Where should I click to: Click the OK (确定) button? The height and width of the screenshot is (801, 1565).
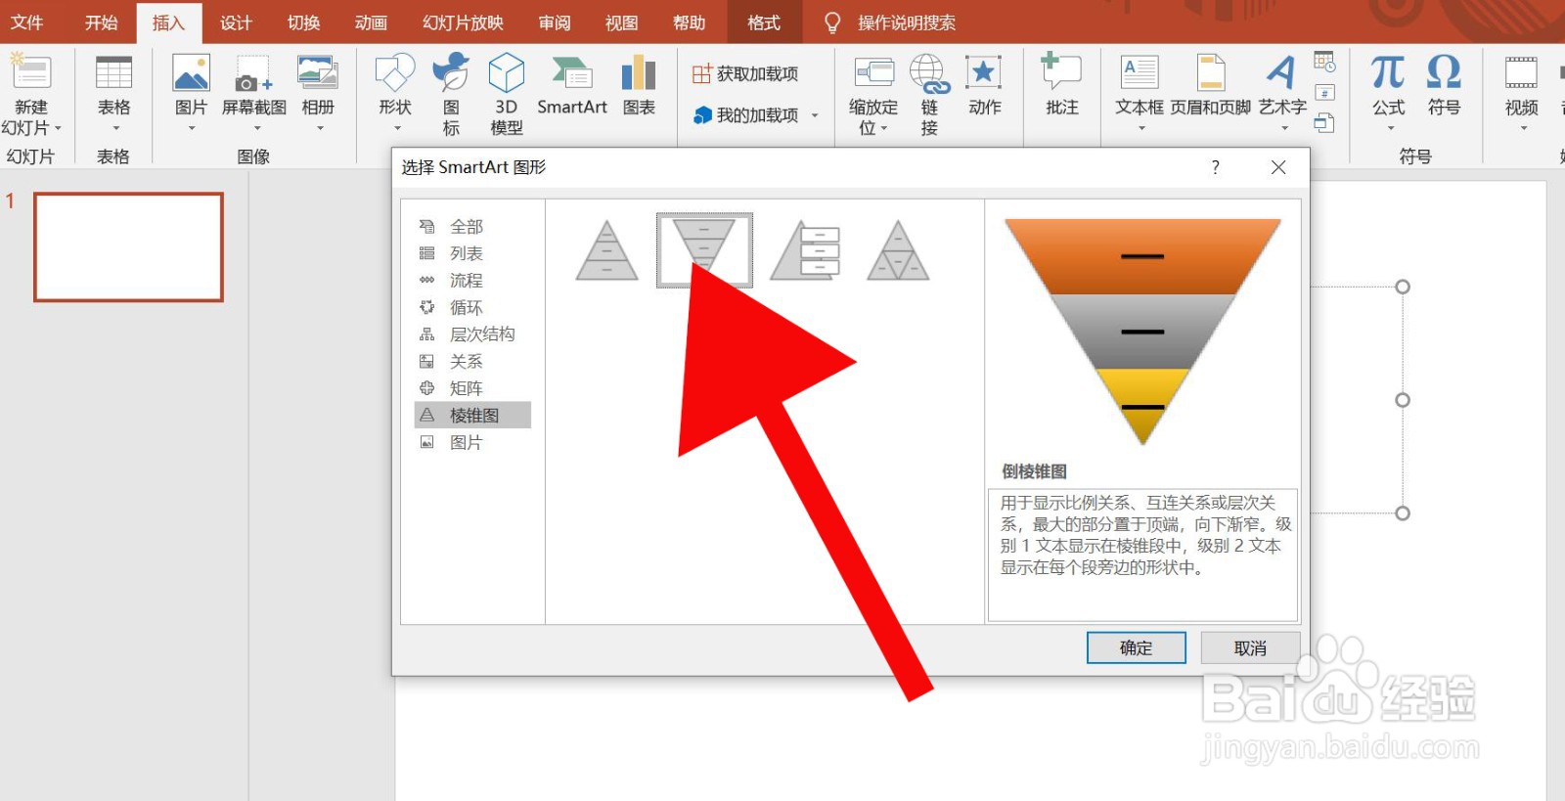1137,647
